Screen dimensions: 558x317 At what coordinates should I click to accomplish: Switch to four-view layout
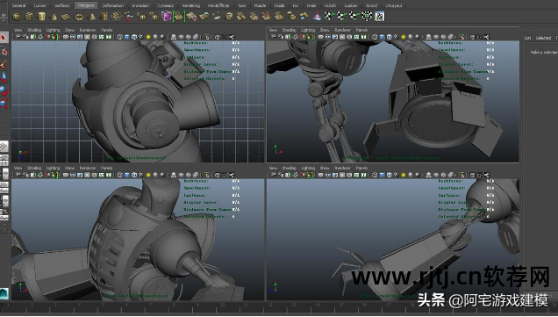click(x=4, y=161)
